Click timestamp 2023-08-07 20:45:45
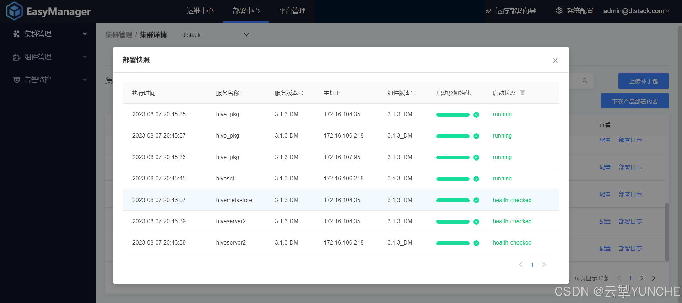The image size is (682, 303). point(159,178)
